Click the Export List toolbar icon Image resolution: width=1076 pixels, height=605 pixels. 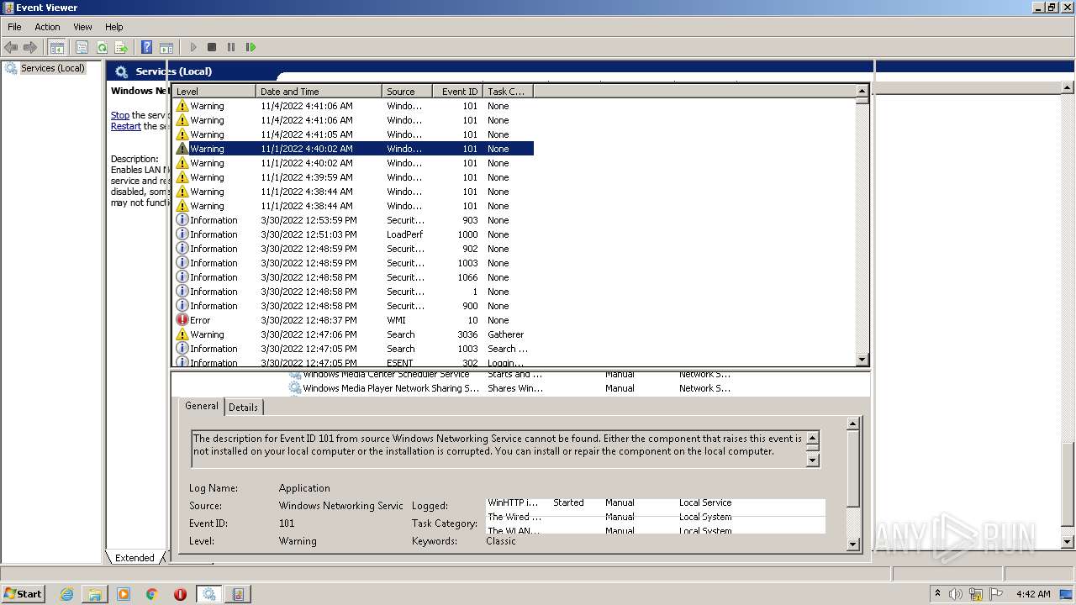(121, 47)
